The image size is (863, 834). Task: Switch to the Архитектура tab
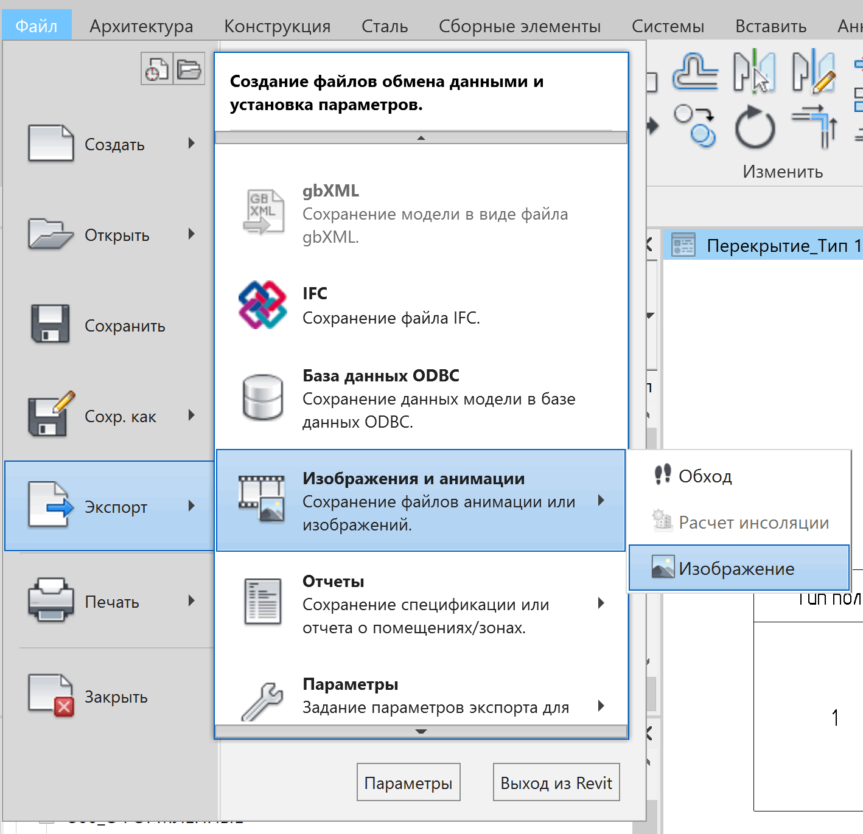pos(141,26)
